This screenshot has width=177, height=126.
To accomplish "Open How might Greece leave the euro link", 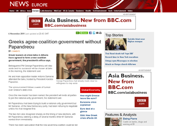I will click(90, 97).
